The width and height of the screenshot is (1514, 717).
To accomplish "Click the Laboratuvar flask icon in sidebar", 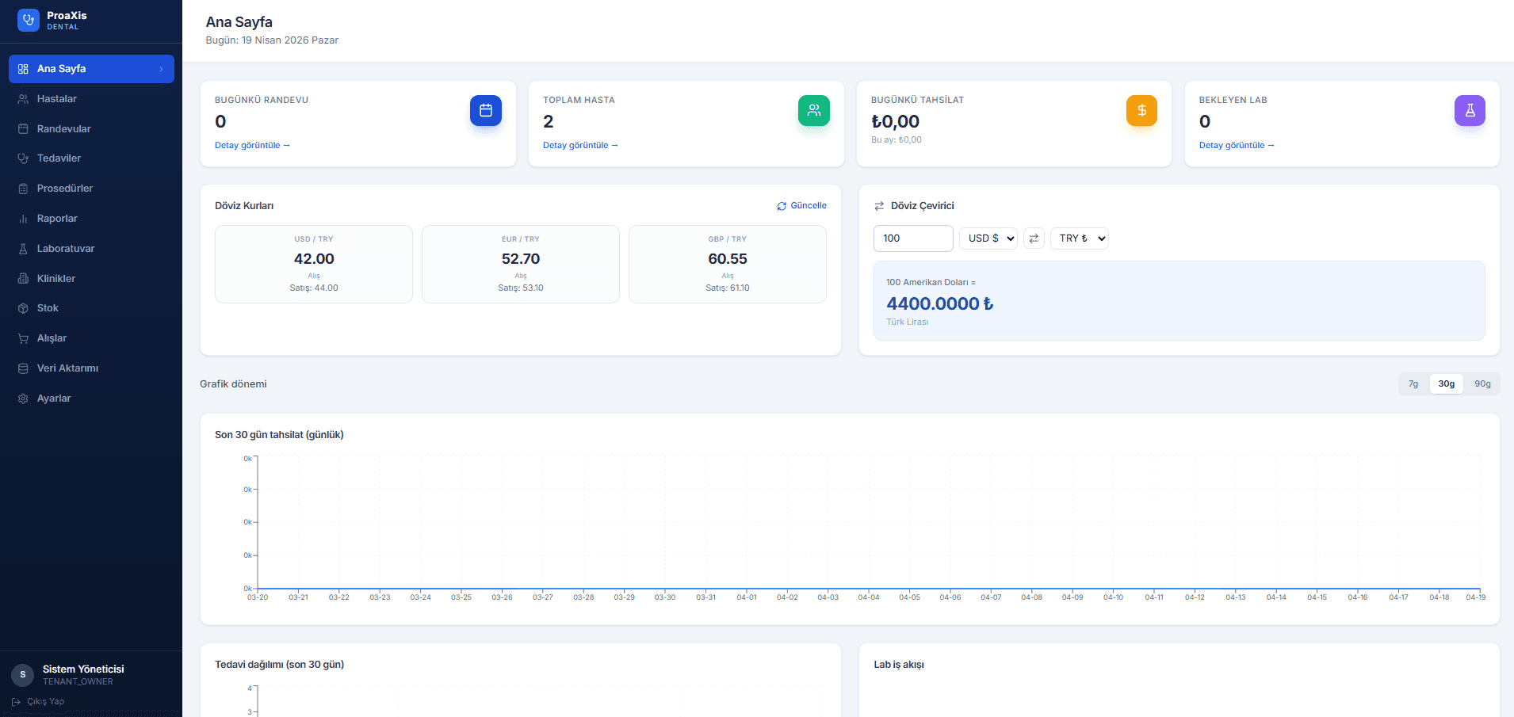I will coord(23,249).
